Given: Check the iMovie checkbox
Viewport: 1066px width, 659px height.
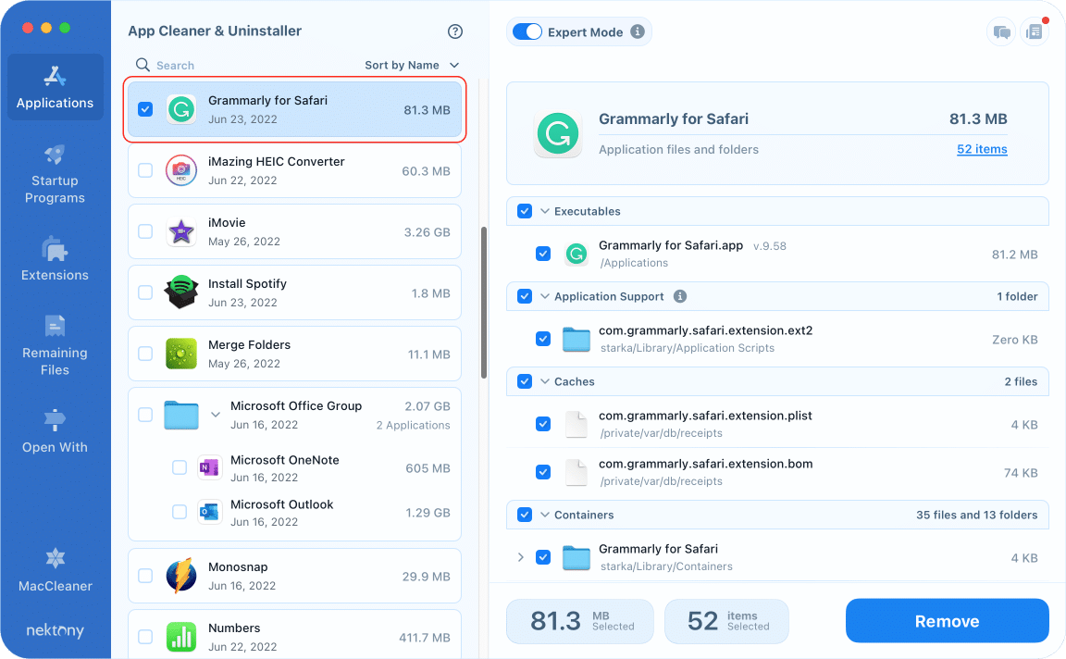Looking at the screenshot, I should (x=145, y=232).
